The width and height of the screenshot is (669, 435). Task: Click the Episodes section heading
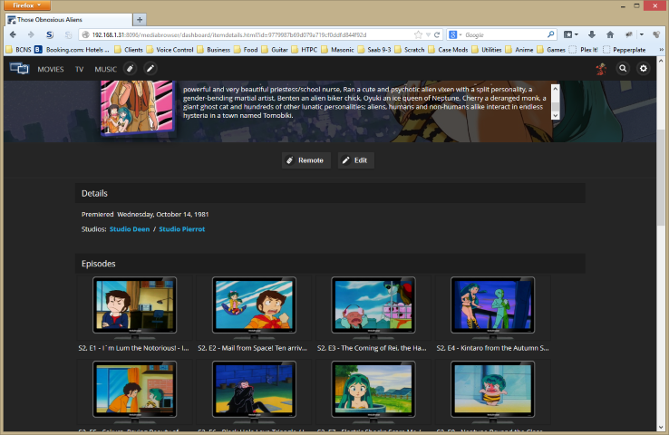(98, 264)
